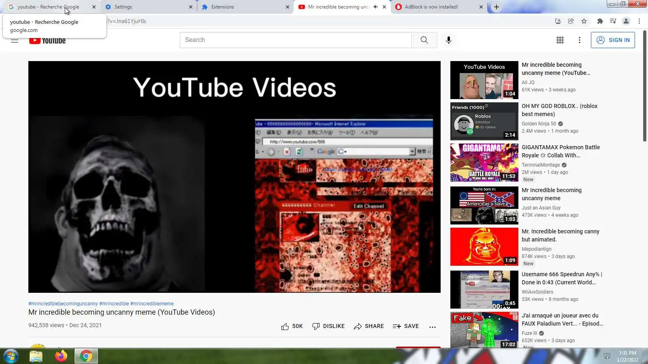The height and width of the screenshot is (364, 648).
Task: Open the 1:04 Mr incredible YouTube thumbnail
Action: click(x=484, y=80)
